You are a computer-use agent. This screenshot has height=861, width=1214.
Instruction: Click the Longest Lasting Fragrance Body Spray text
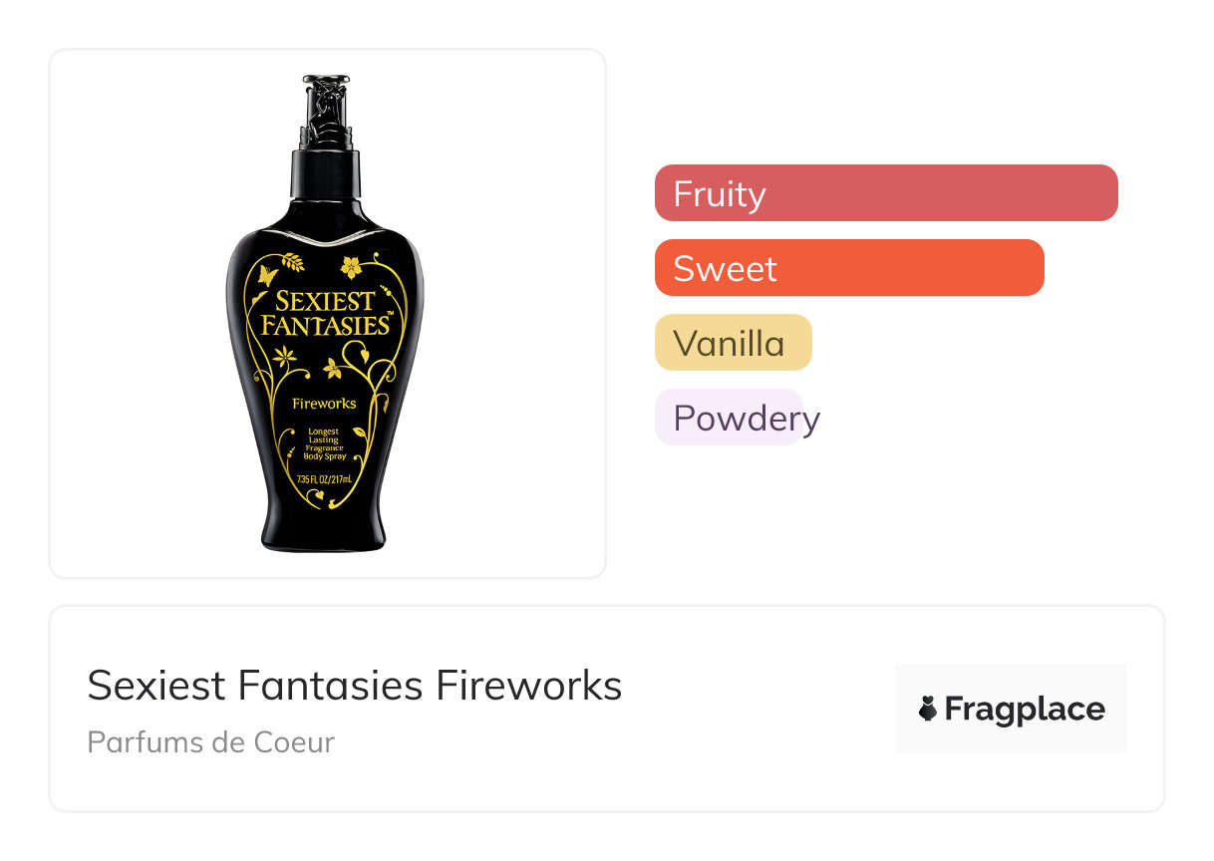pyautogui.click(x=324, y=444)
